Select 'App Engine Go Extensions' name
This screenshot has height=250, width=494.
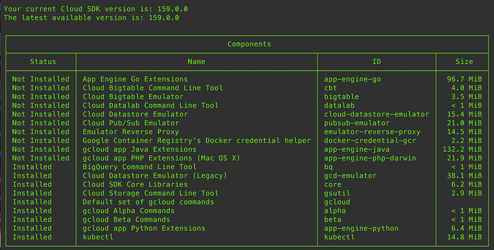tap(135, 79)
